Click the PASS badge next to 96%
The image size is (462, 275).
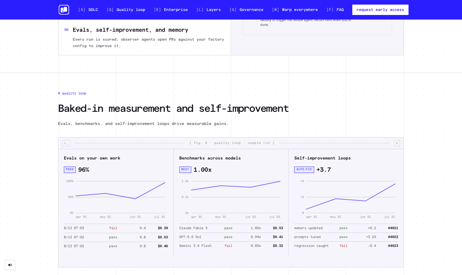(x=70, y=170)
